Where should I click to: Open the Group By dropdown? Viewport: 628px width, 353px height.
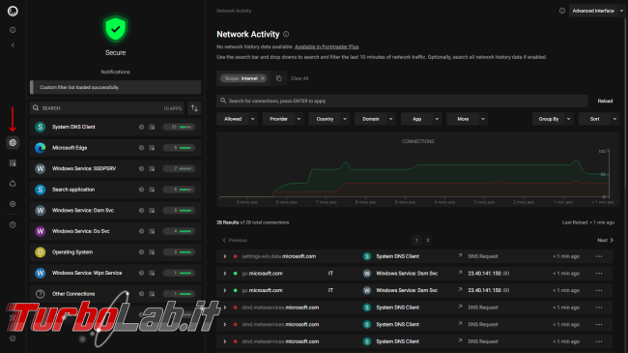(x=553, y=119)
